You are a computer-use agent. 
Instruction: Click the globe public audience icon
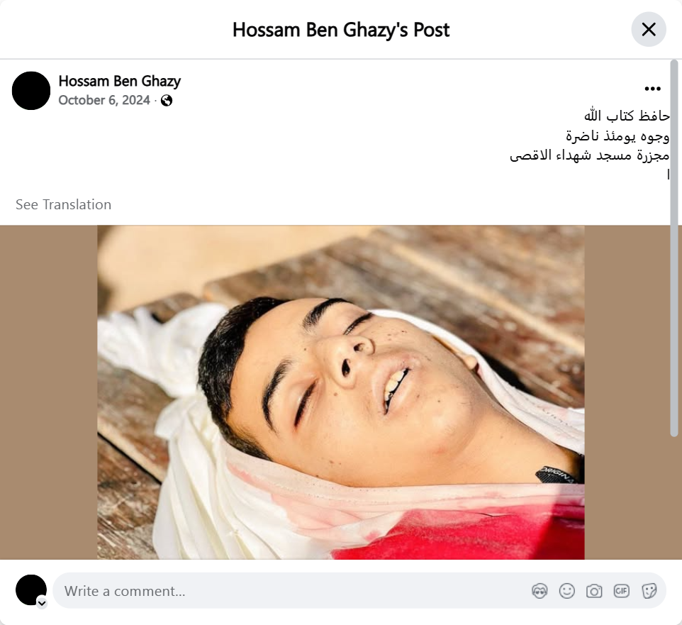coord(166,101)
